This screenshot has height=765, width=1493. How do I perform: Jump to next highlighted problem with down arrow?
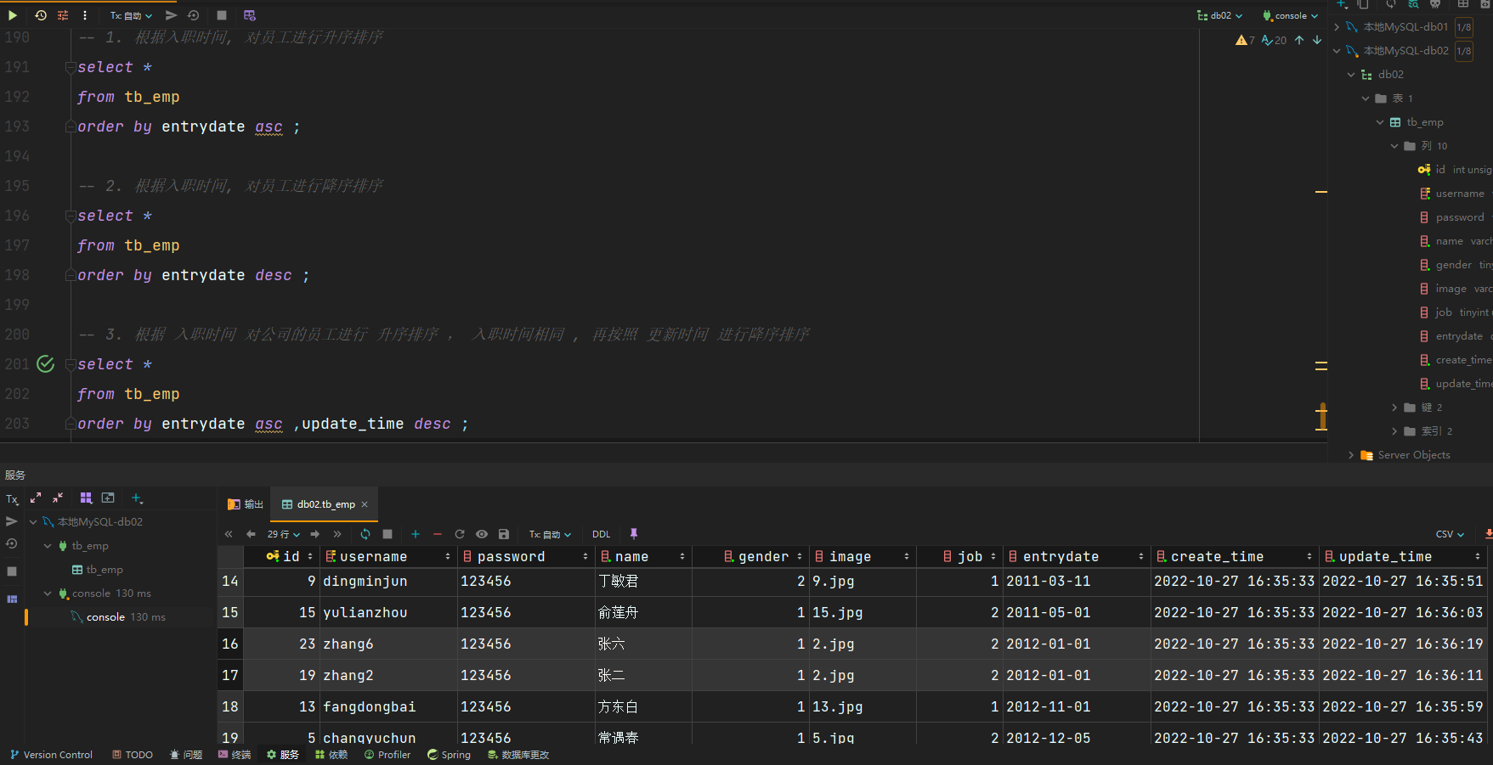pyautogui.click(x=1317, y=40)
